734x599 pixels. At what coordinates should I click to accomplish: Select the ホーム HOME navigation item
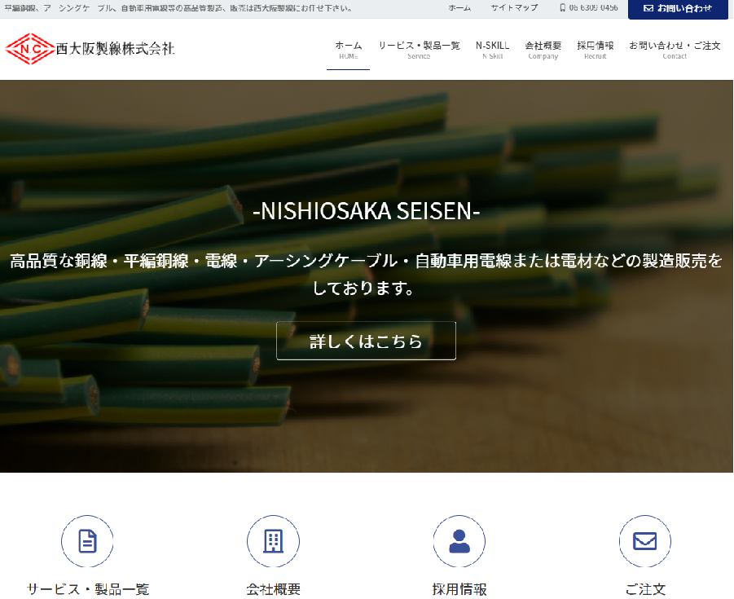[349, 50]
